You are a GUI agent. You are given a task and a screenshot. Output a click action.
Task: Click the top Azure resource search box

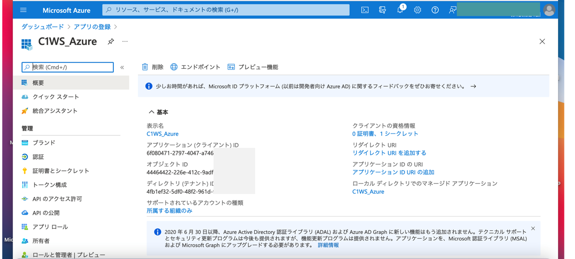[x=226, y=10]
